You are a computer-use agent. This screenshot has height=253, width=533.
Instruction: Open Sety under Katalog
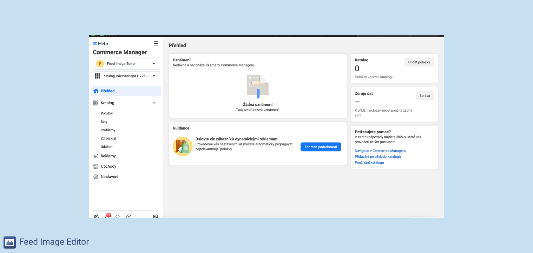click(x=104, y=122)
